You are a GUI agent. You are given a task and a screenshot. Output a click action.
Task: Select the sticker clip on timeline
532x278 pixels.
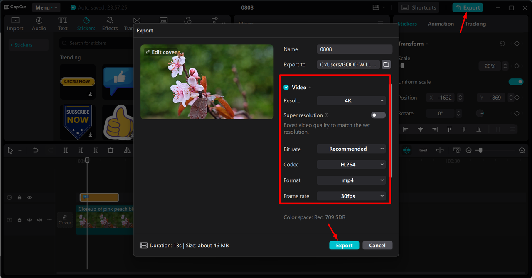click(x=99, y=198)
